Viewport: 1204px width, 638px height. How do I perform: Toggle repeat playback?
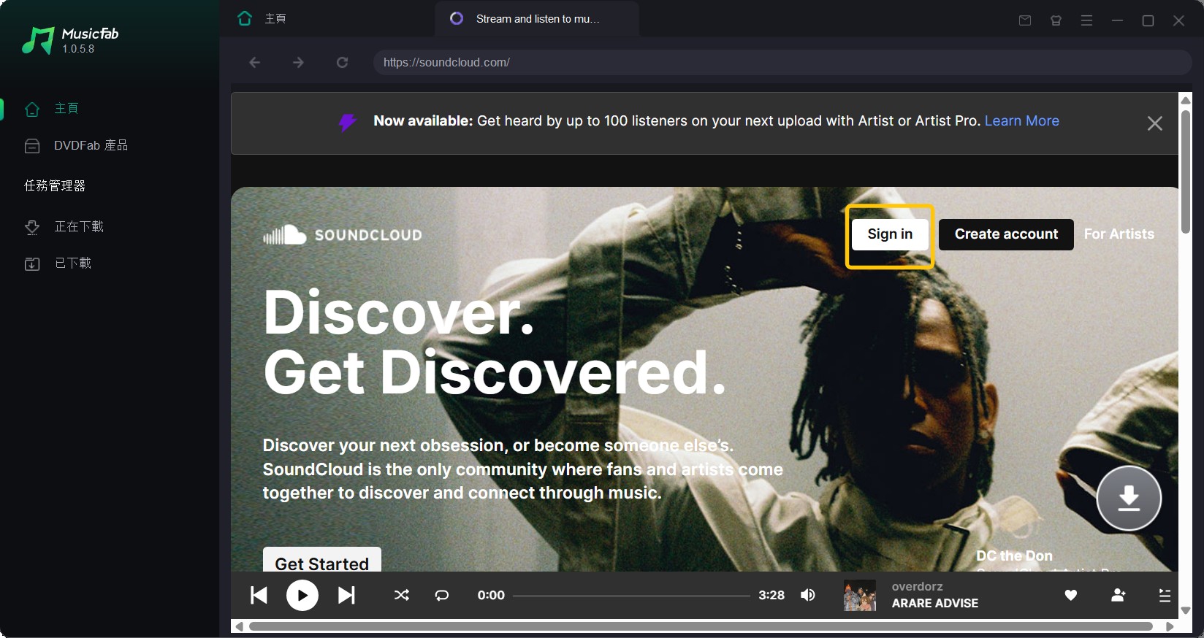(x=442, y=596)
